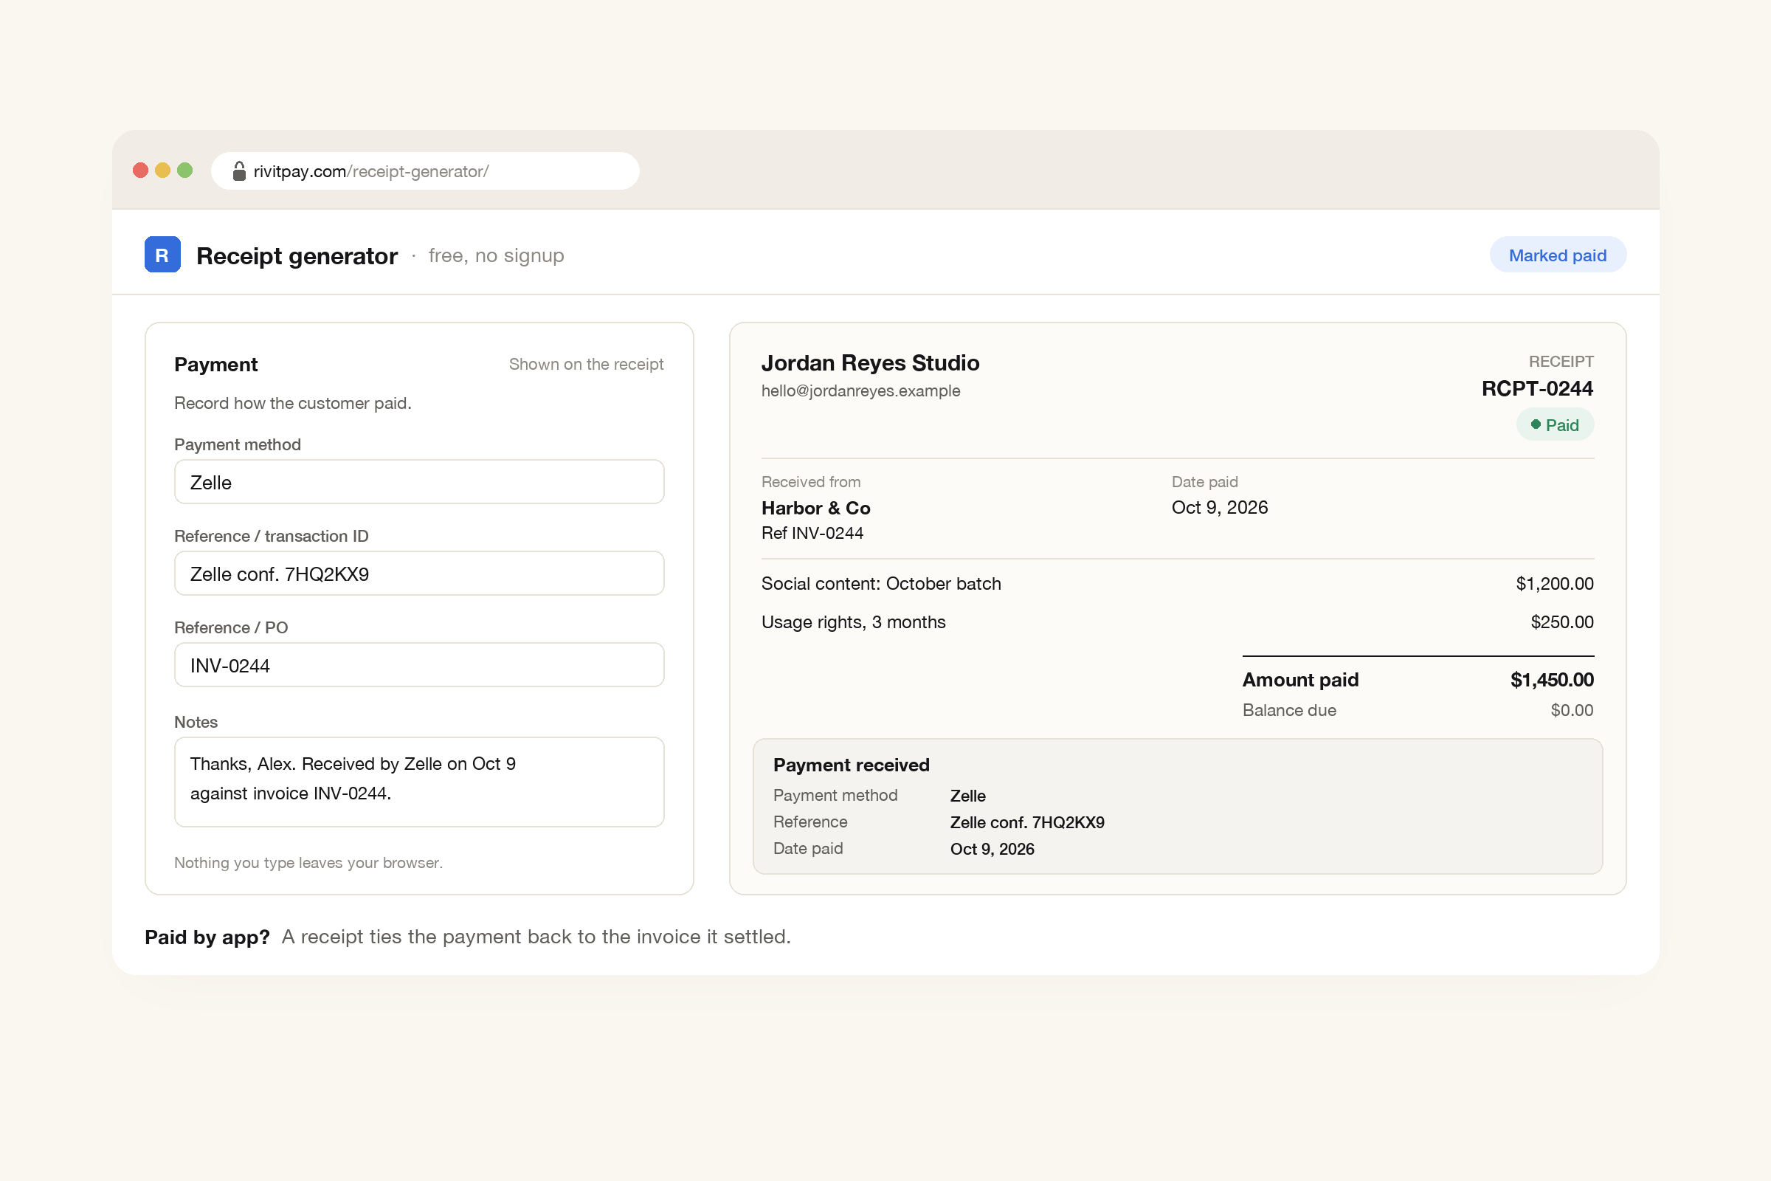Click the green Paid status pill
This screenshot has height=1181, width=1771.
coord(1555,425)
